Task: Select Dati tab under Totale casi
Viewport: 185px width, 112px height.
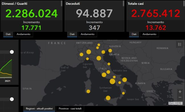Action: [134, 34]
